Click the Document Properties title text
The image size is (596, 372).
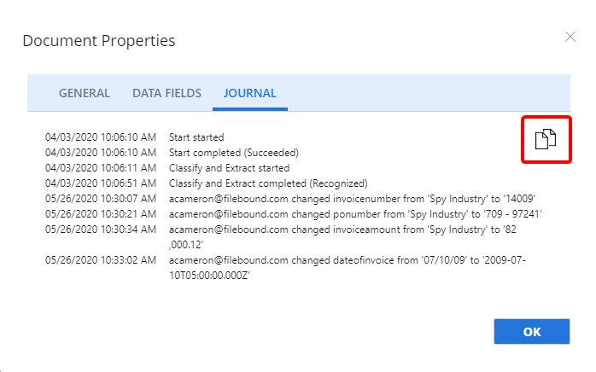pos(98,40)
